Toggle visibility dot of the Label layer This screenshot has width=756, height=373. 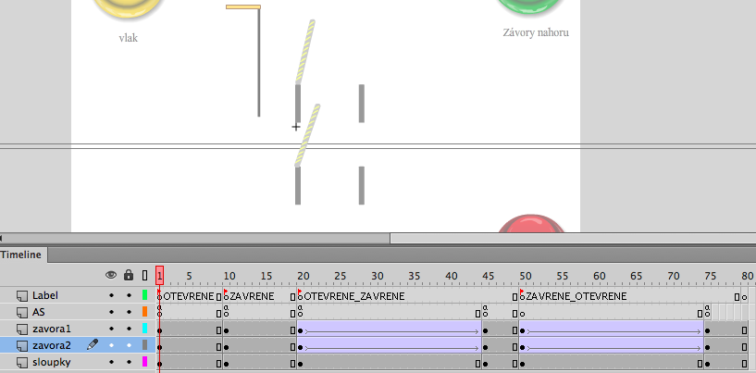coord(111,295)
